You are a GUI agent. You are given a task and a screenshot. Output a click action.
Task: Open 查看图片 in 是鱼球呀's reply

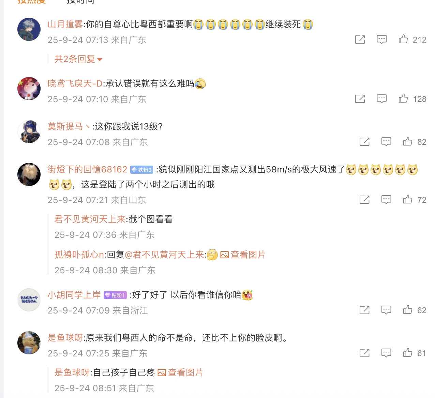180,372
